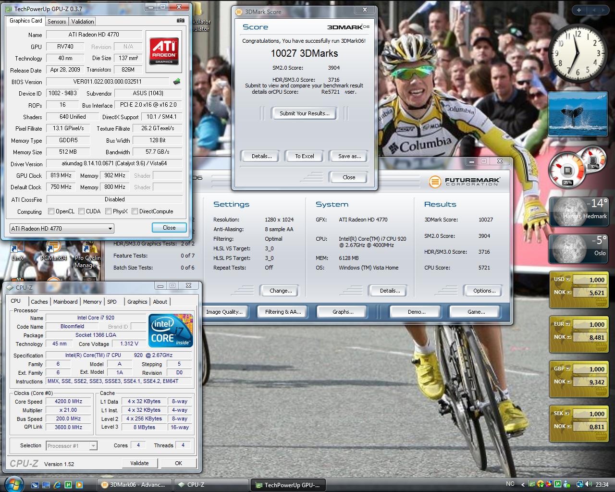Switch to the Validation tab in GPU-Z
Image resolution: width=615 pixels, height=492 pixels.
point(83,22)
